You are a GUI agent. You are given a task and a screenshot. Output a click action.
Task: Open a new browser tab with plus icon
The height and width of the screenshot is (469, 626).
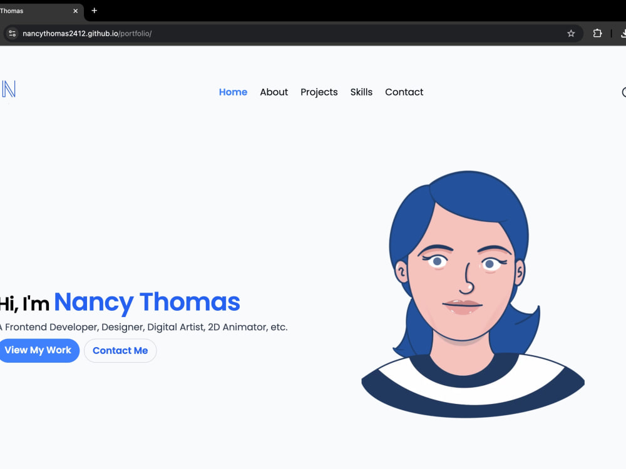coord(95,11)
